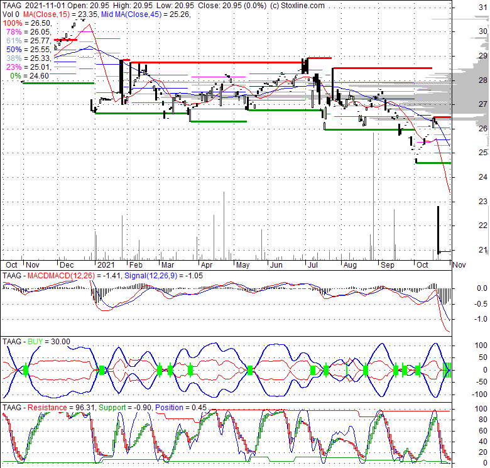Image resolution: width=490 pixels, height=468 pixels.
Task: Click the TAAG ticker header text
Action: coord(12,6)
